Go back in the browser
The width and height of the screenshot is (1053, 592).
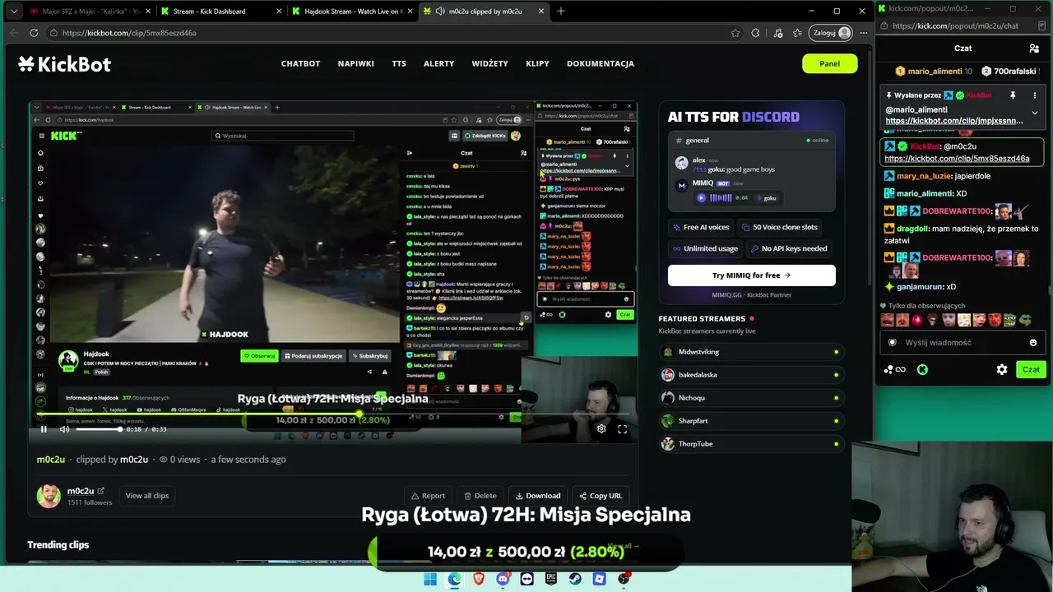(14, 33)
